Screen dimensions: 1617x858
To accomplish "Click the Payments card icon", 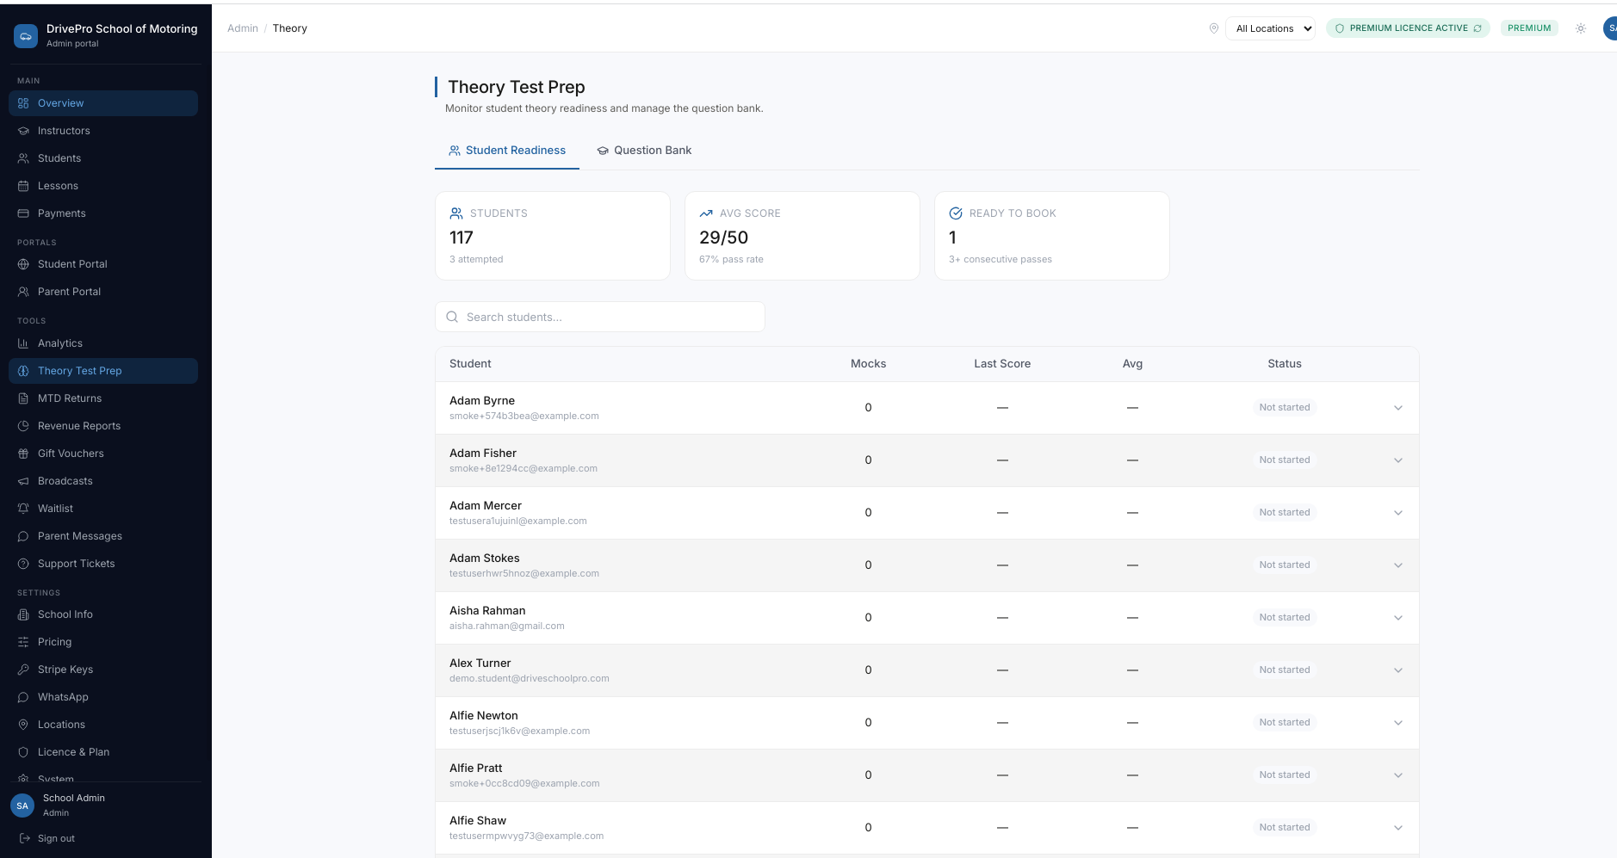I will [23, 213].
